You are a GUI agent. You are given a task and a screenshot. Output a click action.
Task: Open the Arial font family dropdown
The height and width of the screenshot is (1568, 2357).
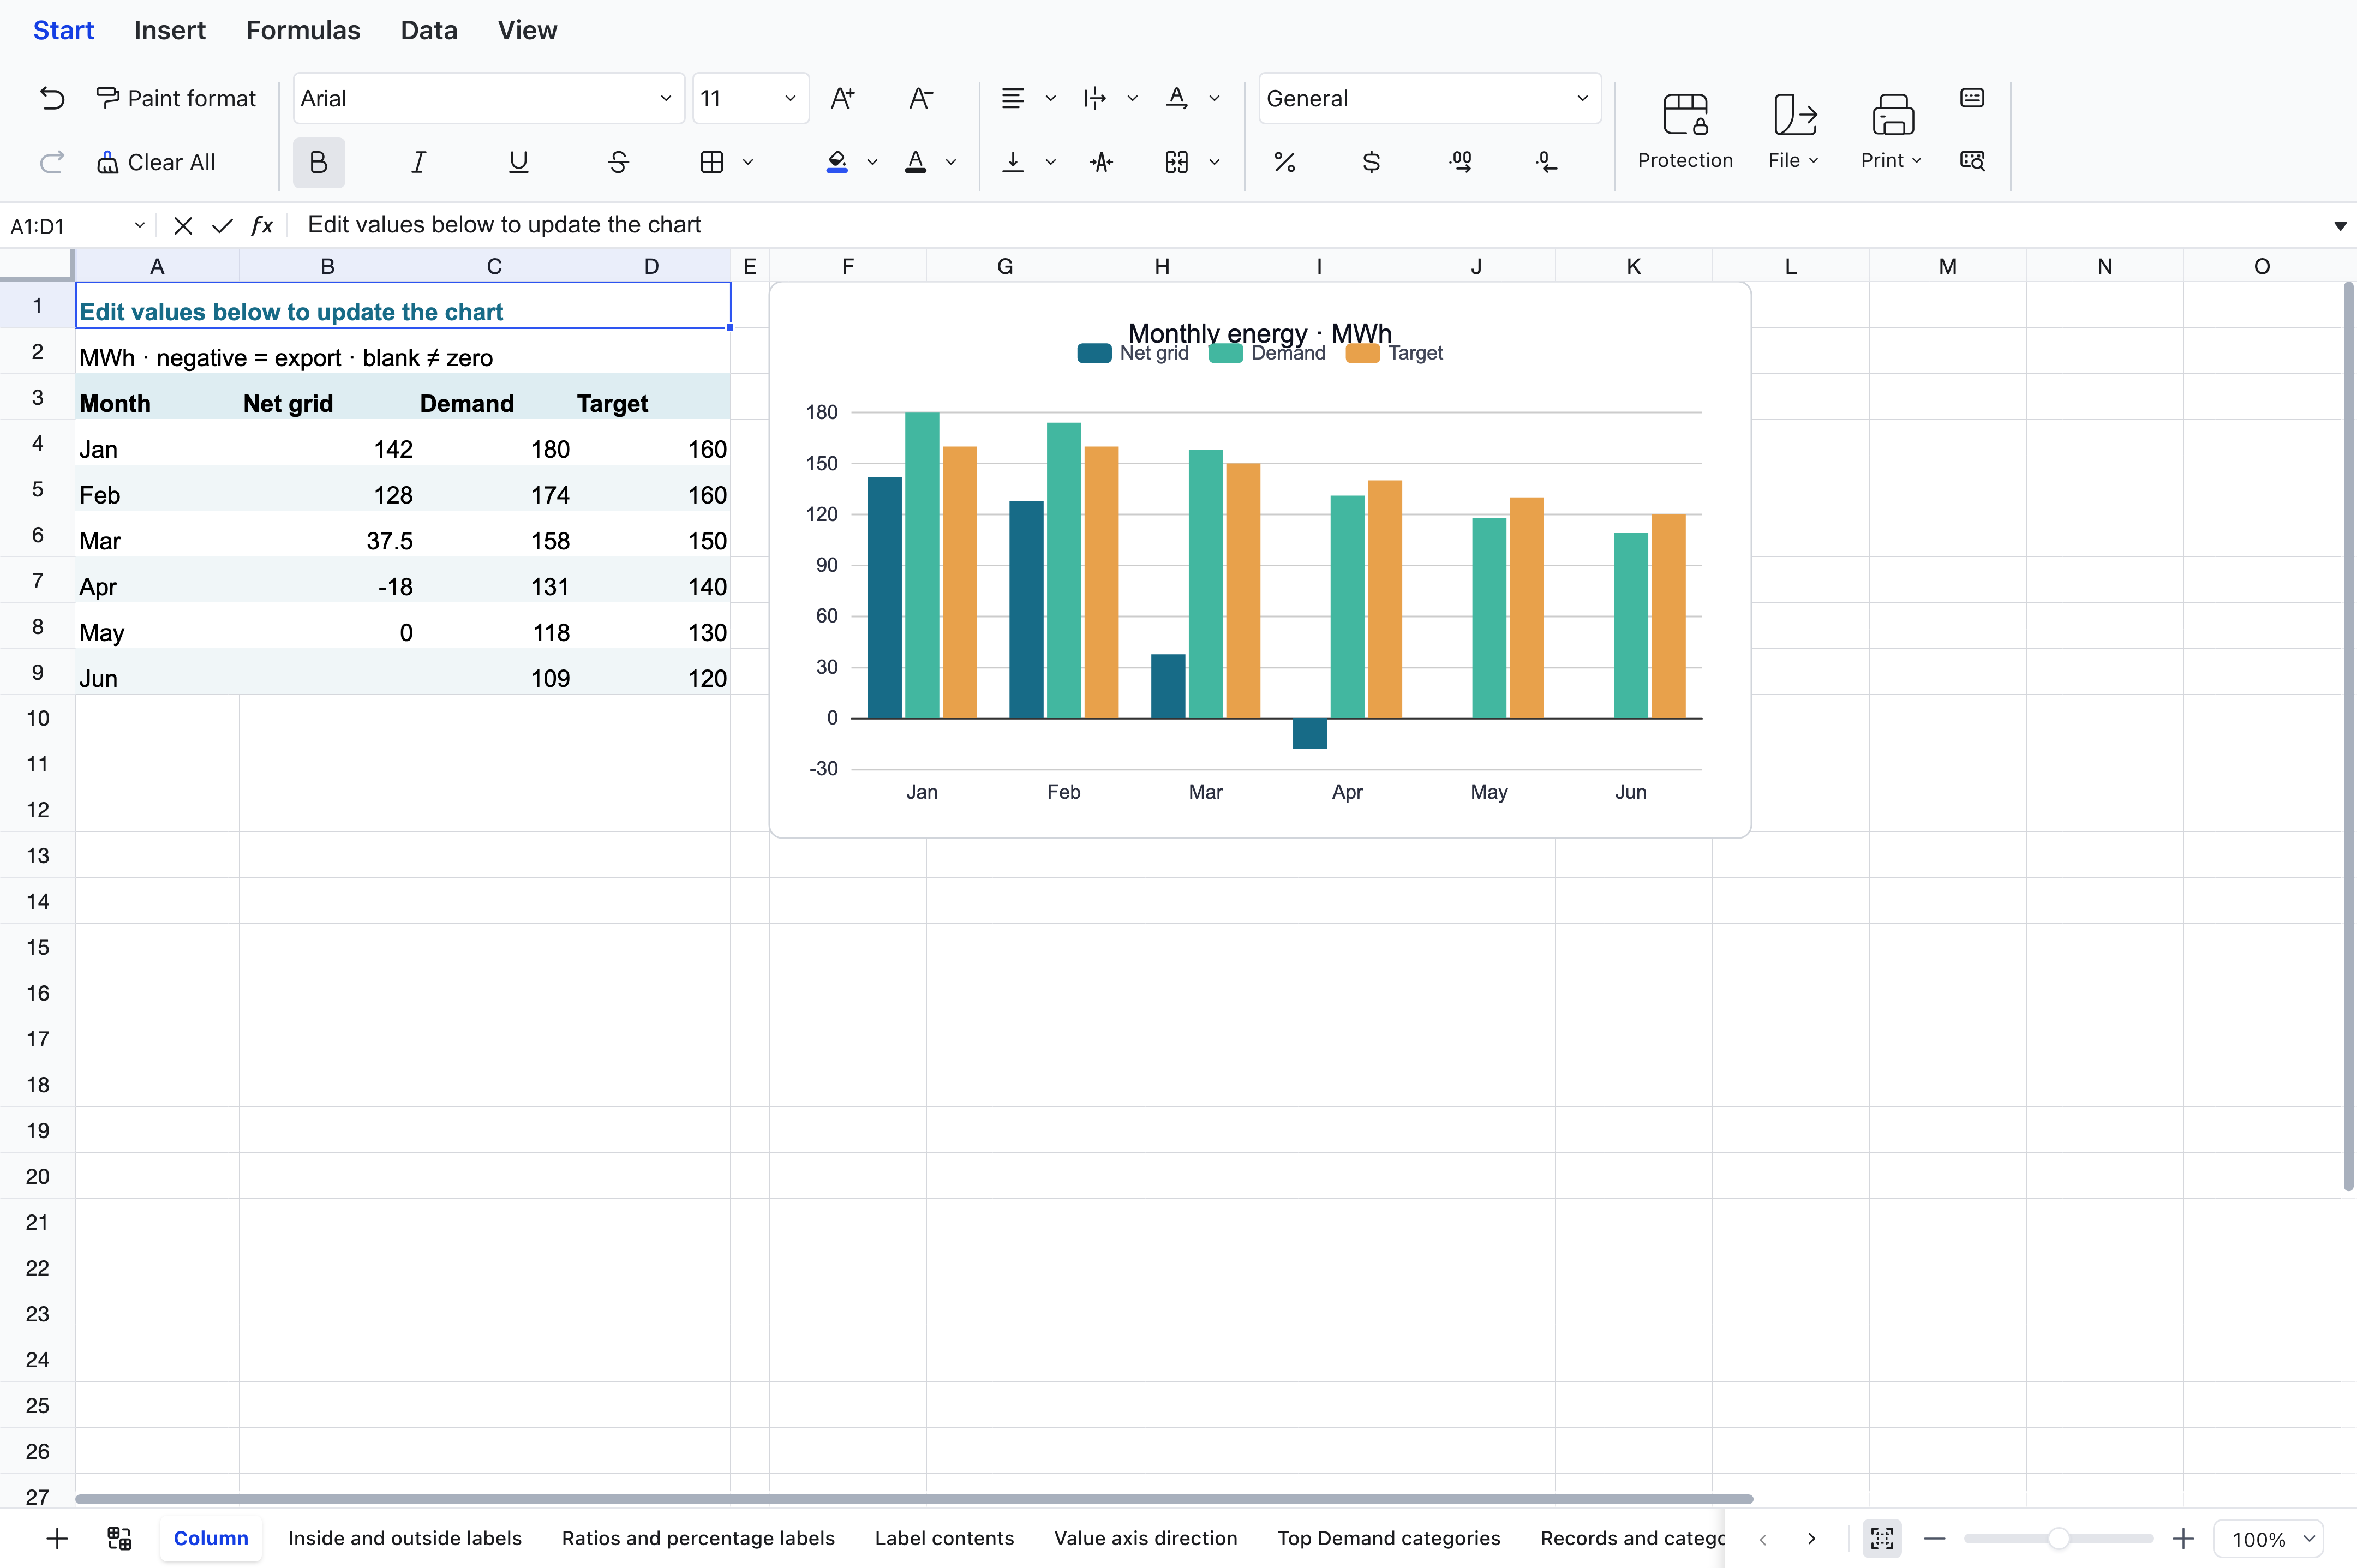[x=489, y=98]
